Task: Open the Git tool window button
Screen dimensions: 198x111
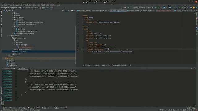Action: 38,108
